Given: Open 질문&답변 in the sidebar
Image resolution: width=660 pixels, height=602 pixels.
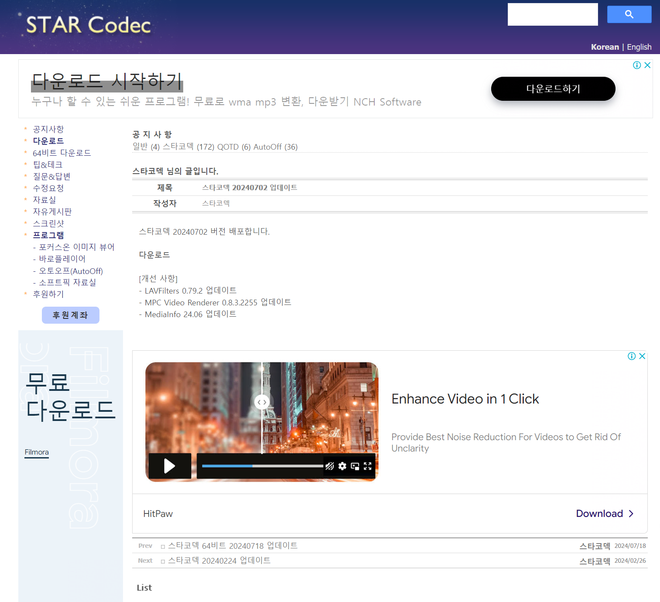Looking at the screenshot, I should [x=51, y=176].
